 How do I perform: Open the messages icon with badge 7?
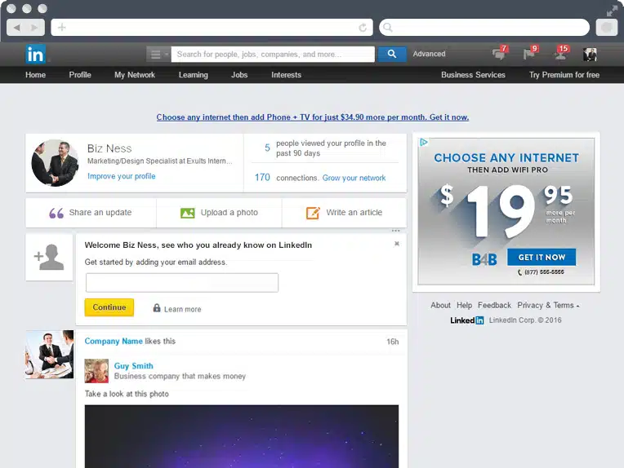coord(499,53)
